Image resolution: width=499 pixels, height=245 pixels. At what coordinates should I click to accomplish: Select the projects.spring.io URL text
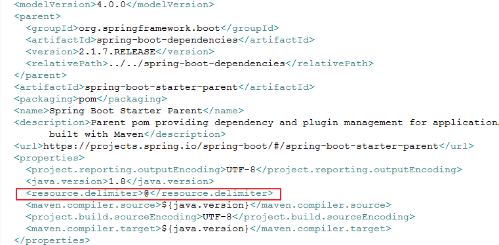click(x=241, y=146)
